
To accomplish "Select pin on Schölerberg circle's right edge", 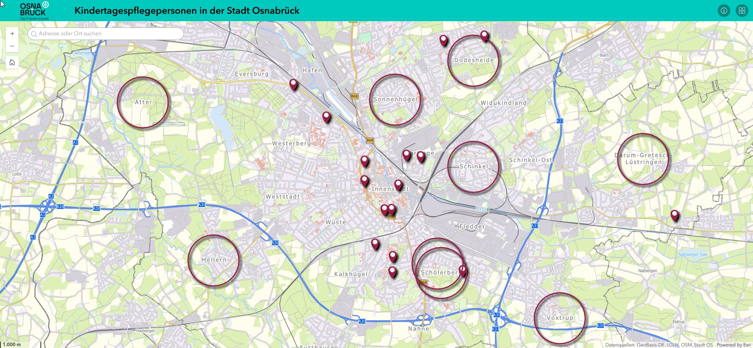I will 462,270.
